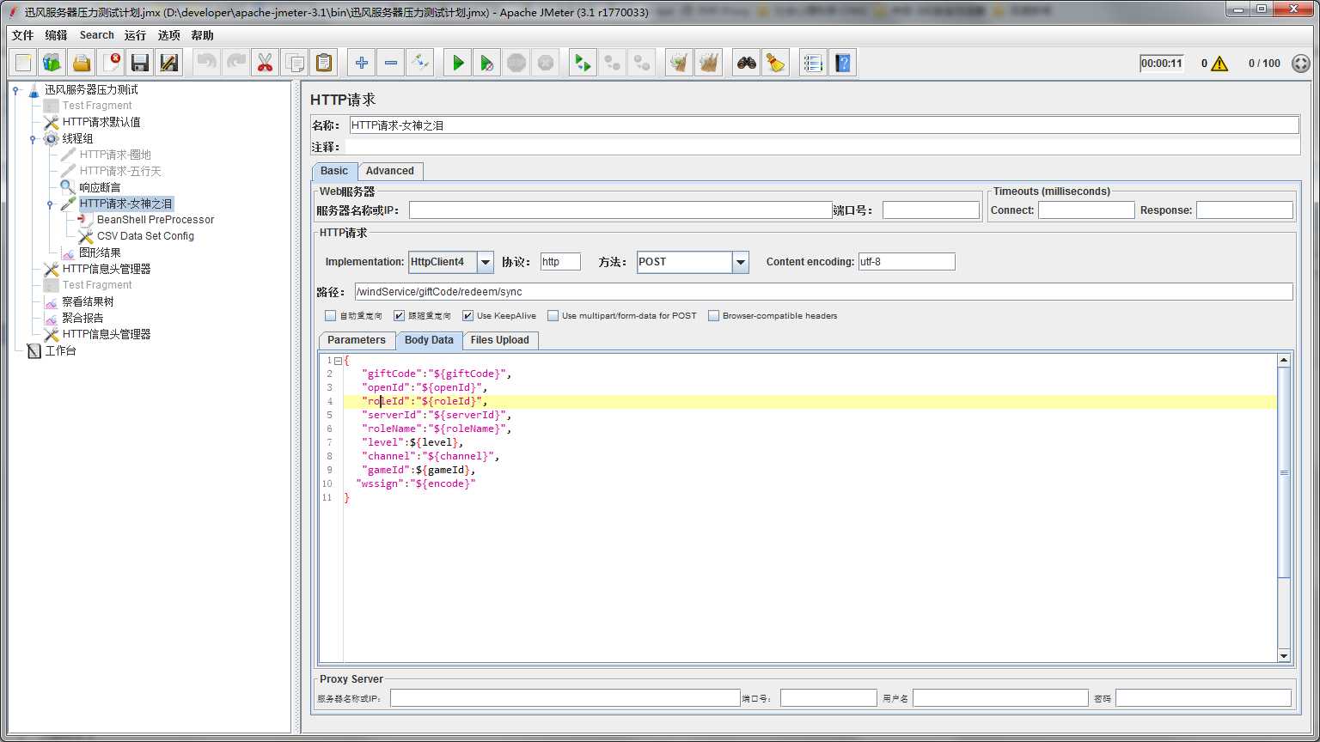Click the Open file toolbar icon
This screenshot has height=742, width=1320.
(82, 63)
